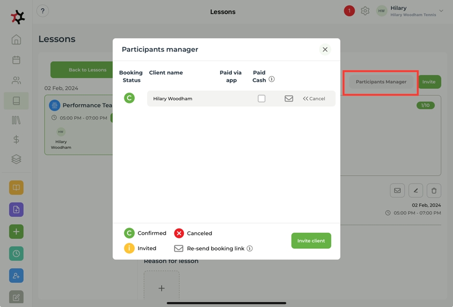Click the red notification badge
This screenshot has width=453, height=307.
349,11
